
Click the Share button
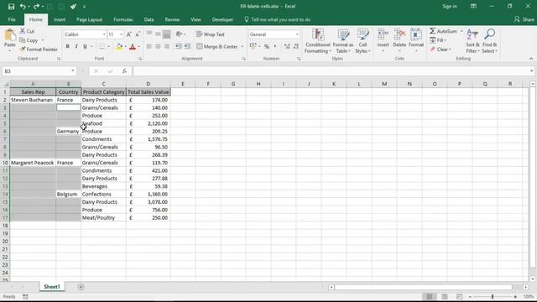524,19
